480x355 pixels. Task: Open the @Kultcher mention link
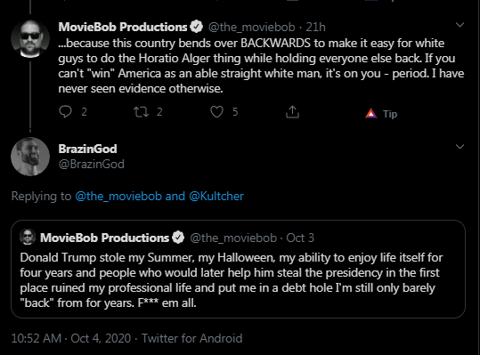(x=216, y=196)
